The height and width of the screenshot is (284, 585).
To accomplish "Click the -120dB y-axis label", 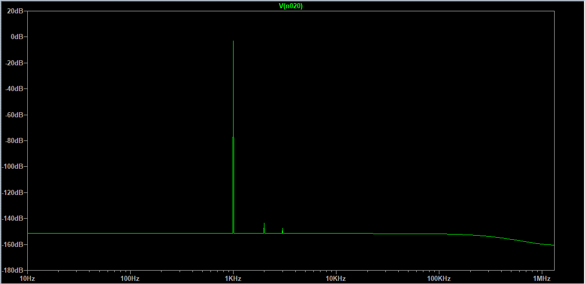I will coord(13,192).
